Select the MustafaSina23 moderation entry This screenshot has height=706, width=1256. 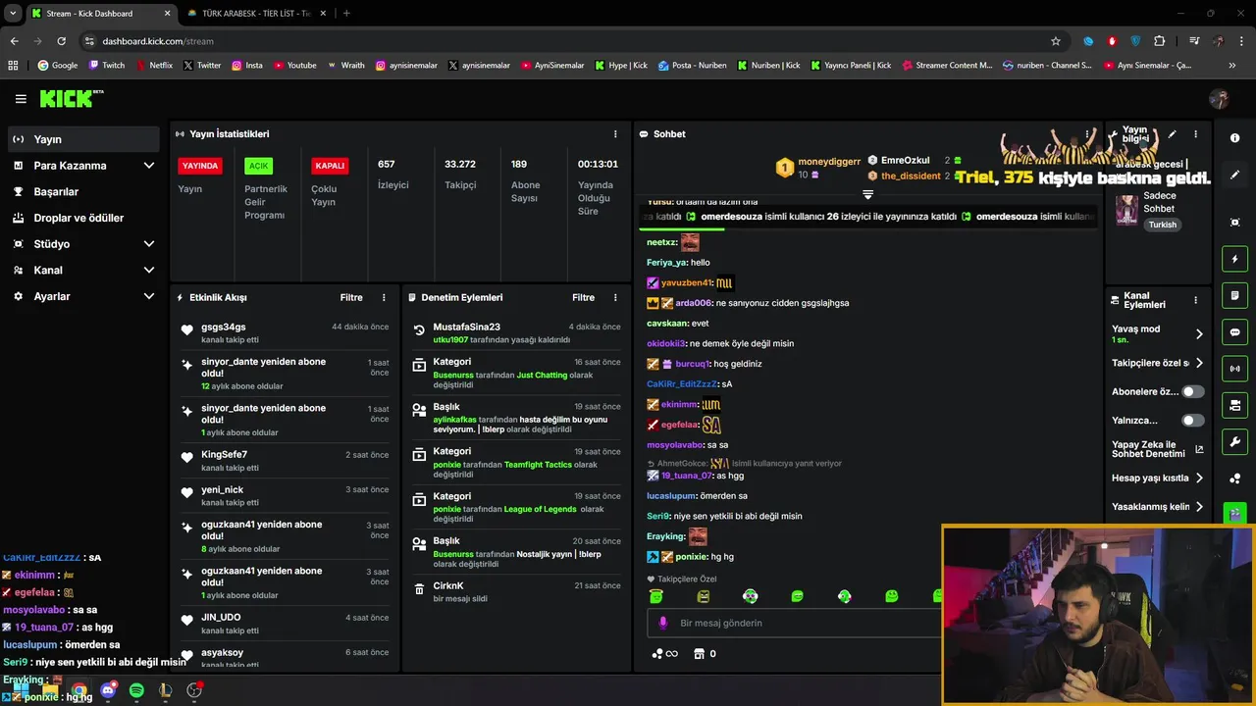click(516, 332)
